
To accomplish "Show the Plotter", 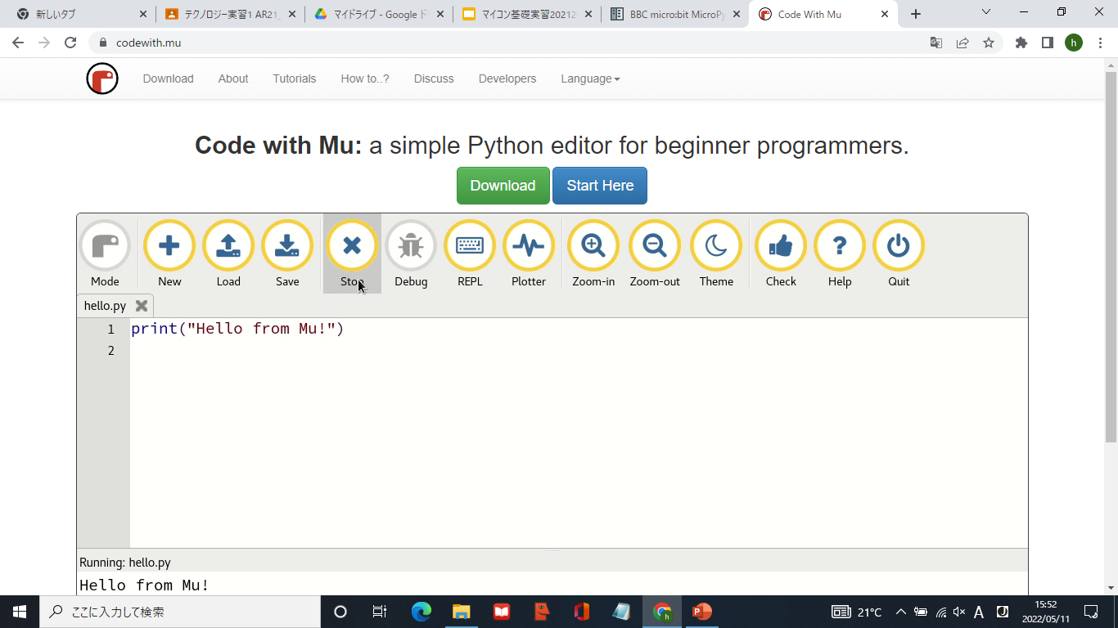I will point(529,254).
